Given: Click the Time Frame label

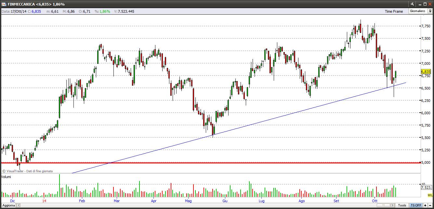Looking at the screenshot, I should click(x=394, y=11).
